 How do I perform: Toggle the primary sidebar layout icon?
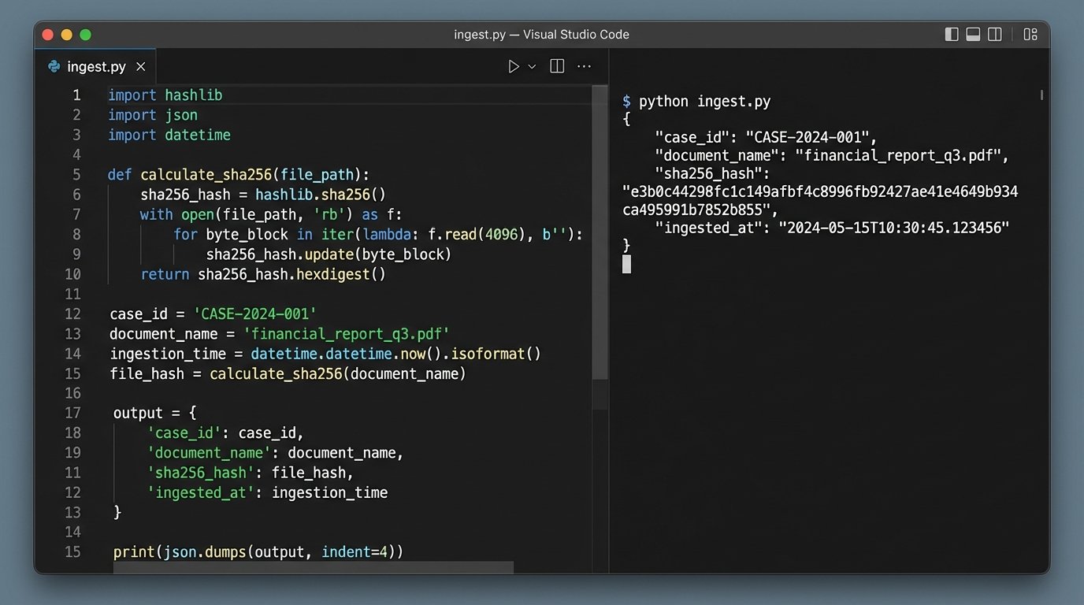click(952, 35)
